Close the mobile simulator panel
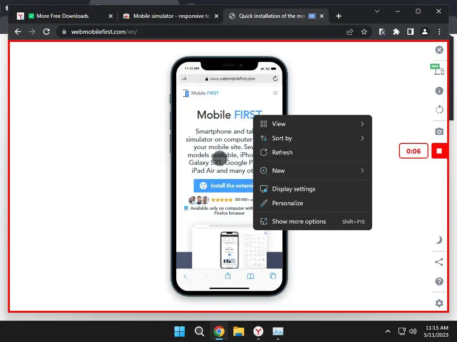Image resolution: width=457 pixels, height=342 pixels. coord(439,50)
